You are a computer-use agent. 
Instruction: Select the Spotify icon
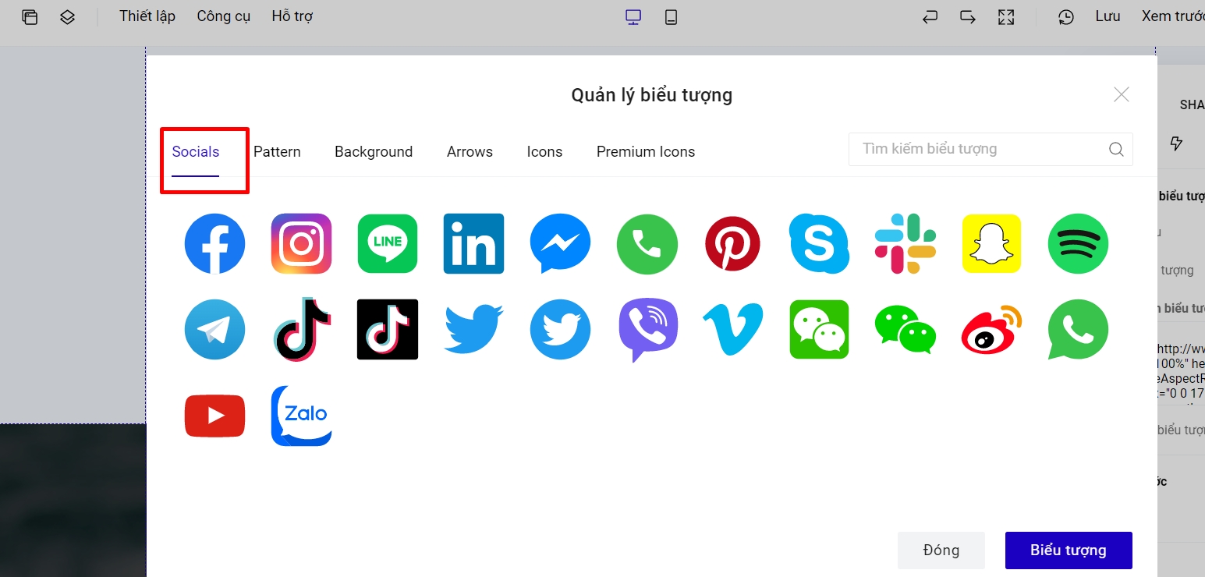click(x=1078, y=243)
